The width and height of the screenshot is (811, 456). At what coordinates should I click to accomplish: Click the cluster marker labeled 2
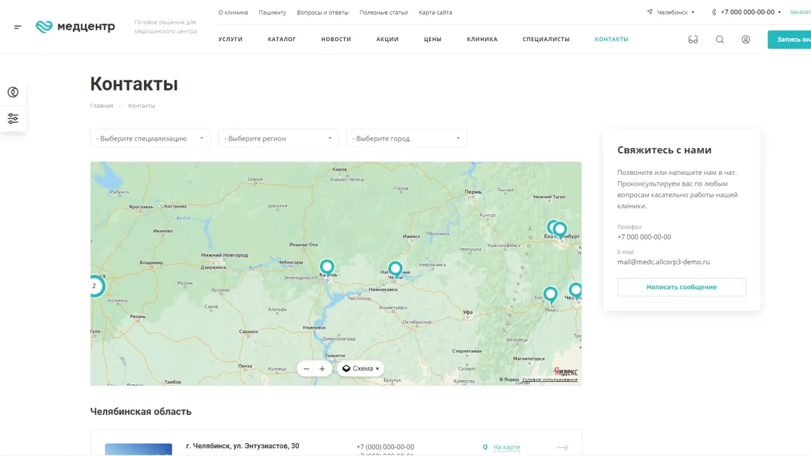tap(95, 286)
